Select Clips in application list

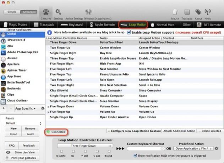(23, 95)
